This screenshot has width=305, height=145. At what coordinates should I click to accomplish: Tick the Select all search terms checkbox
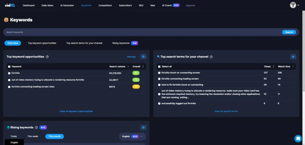(159, 67)
